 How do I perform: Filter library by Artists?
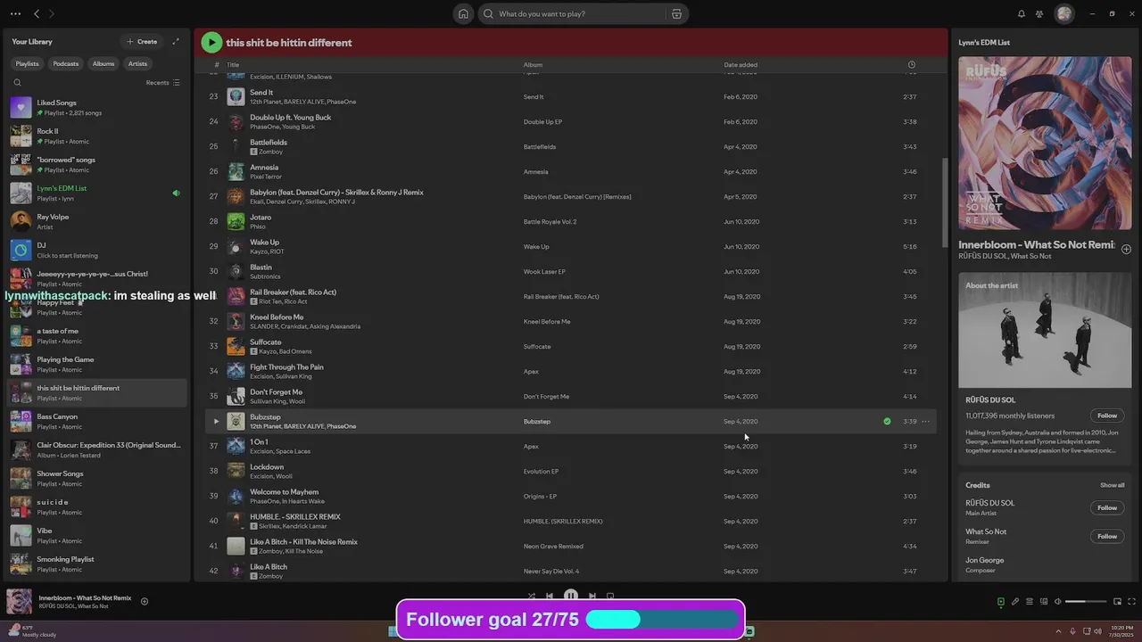point(137,63)
